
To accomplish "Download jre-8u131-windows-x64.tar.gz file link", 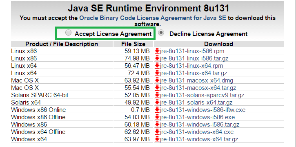I will tap(199, 139).
